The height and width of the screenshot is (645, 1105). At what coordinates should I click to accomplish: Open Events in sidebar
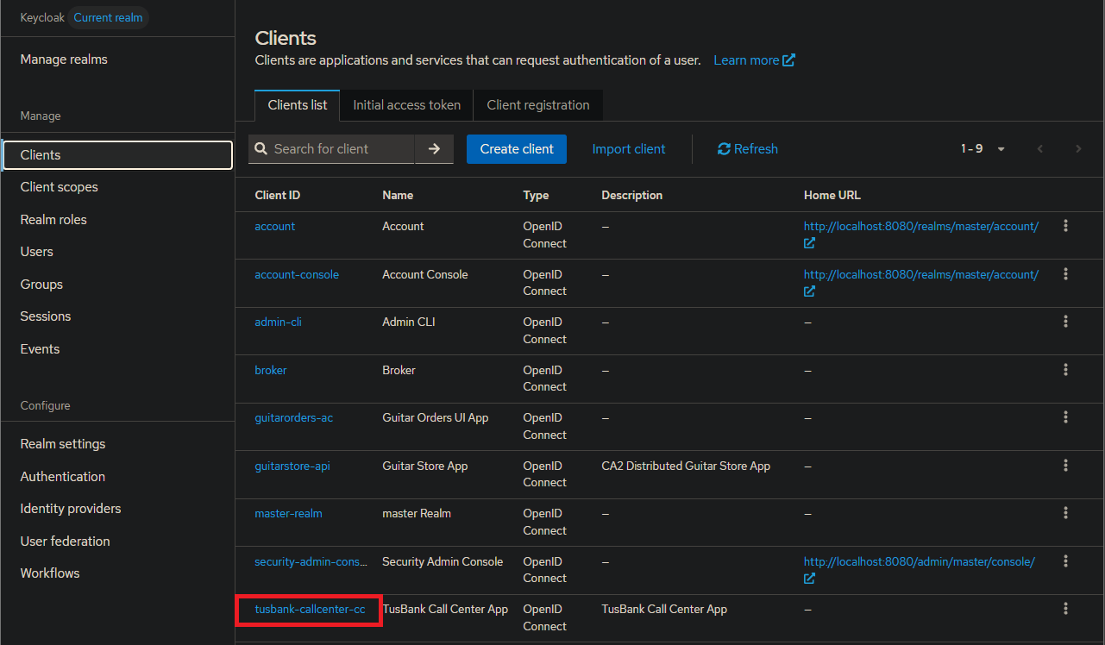coord(41,349)
